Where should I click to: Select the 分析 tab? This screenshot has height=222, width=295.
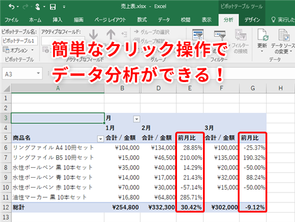228,20
